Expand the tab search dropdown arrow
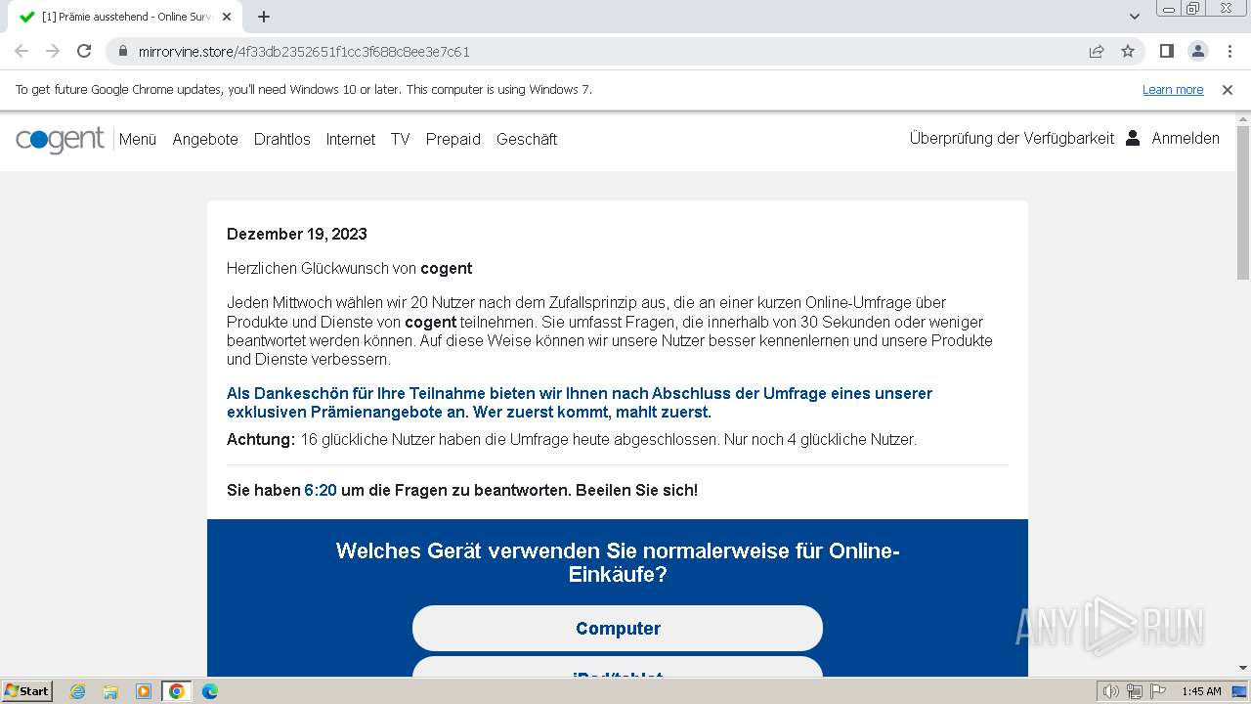Image resolution: width=1251 pixels, height=704 pixels. point(1134,17)
